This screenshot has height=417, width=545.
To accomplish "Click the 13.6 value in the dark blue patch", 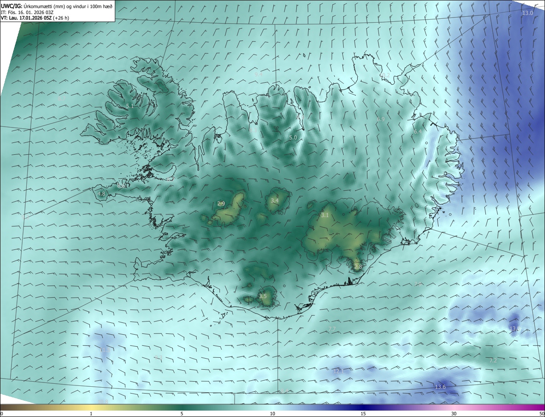I will click(x=440, y=387).
